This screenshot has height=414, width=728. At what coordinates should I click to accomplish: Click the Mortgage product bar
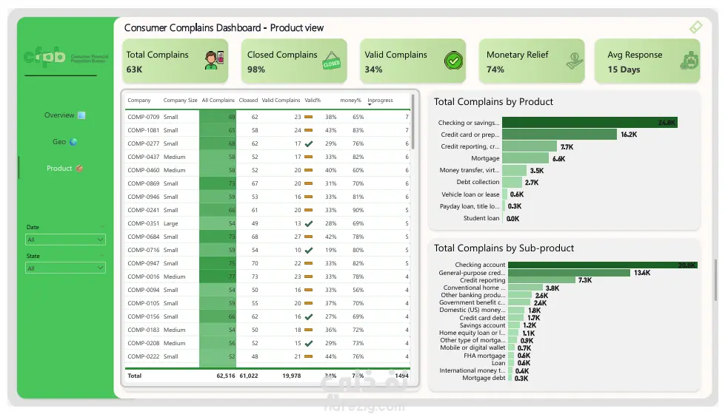tap(526, 158)
